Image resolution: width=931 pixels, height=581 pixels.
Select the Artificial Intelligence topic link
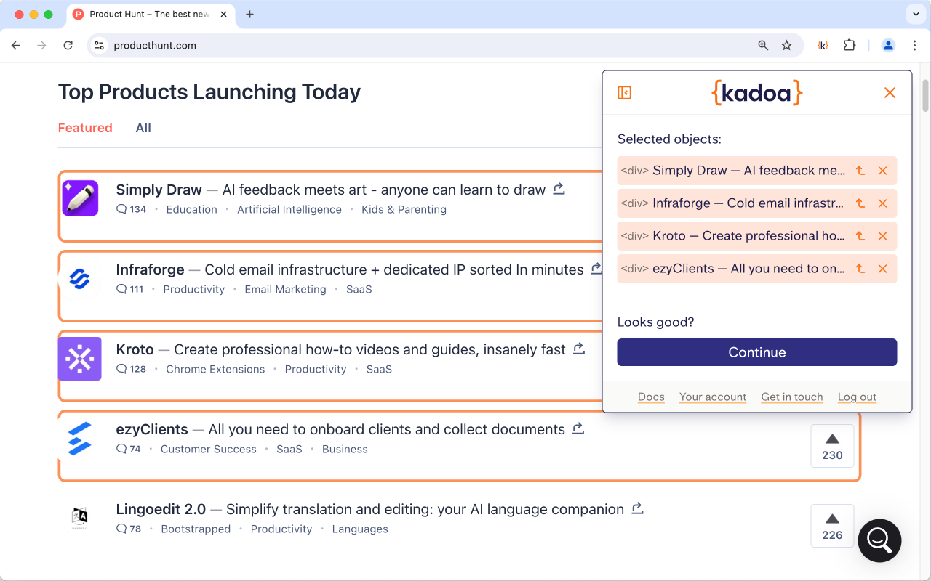(x=289, y=209)
